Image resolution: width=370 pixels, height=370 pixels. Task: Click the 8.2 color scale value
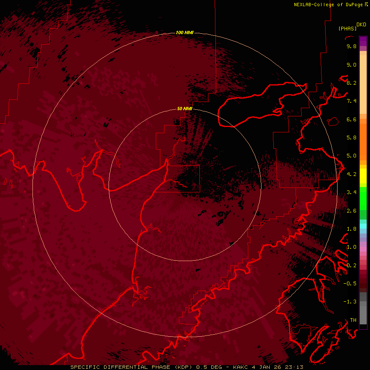point(351,83)
